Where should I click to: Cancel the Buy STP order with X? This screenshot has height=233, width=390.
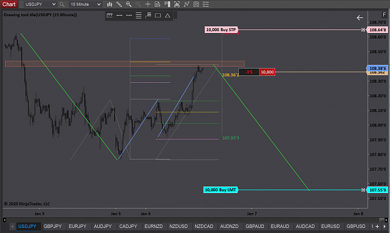pos(363,30)
